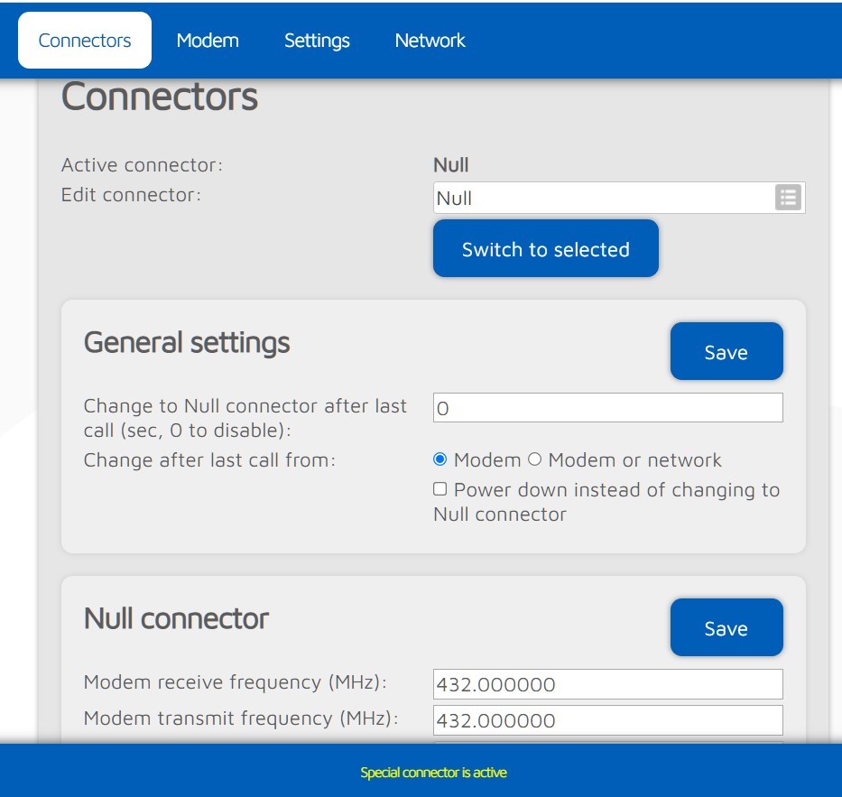Focus the Modem receive frequency field
Screen dimensions: 842x797
click(607, 684)
